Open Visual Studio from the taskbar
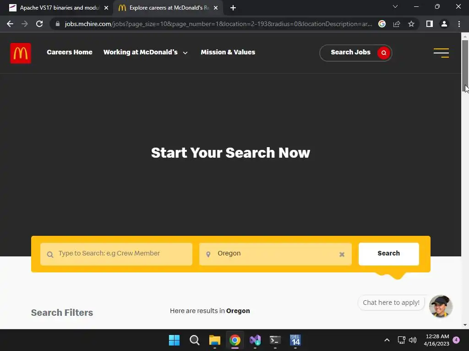 click(255, 340)
